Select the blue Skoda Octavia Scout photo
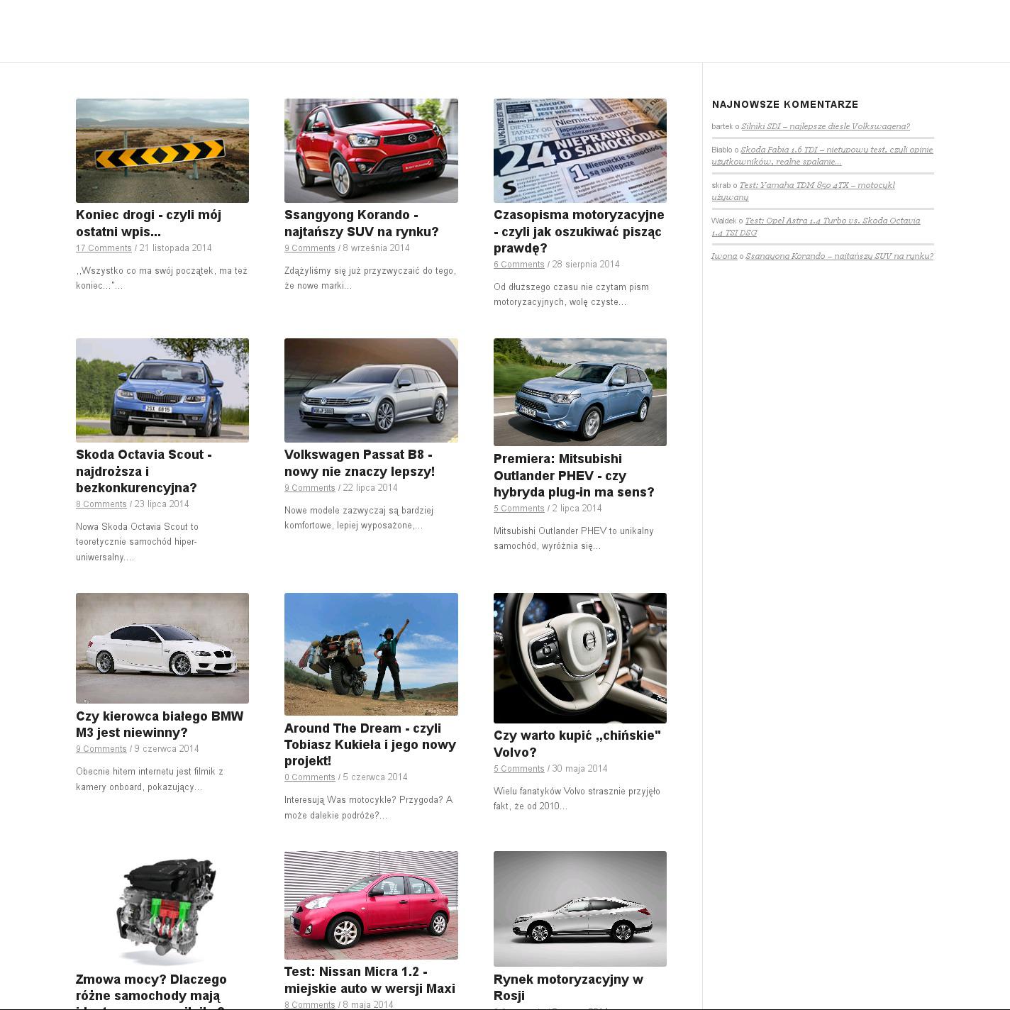 [x=162, y=390]
